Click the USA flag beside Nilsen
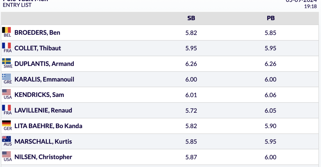The height and width of the screenshot is (167, 321). (x=7, y=154)
